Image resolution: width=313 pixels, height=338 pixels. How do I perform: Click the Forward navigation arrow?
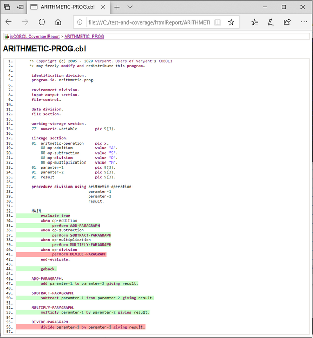25,22
